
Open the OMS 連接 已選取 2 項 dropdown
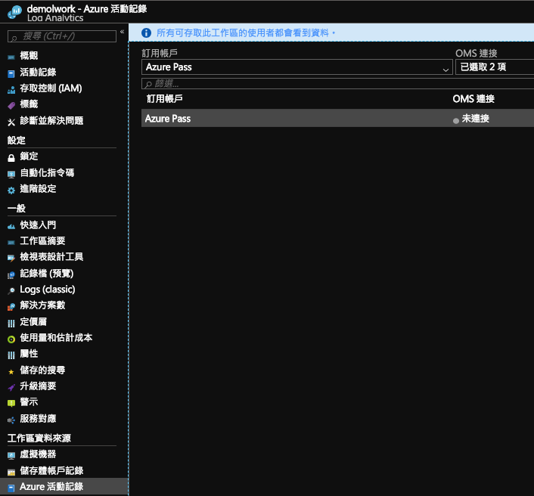point(495,67)
